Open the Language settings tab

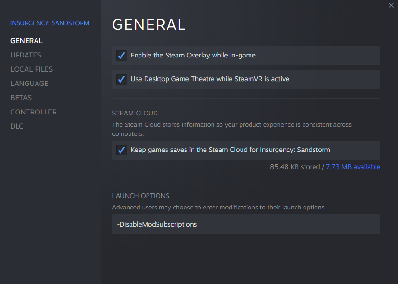tap(29, 84)
